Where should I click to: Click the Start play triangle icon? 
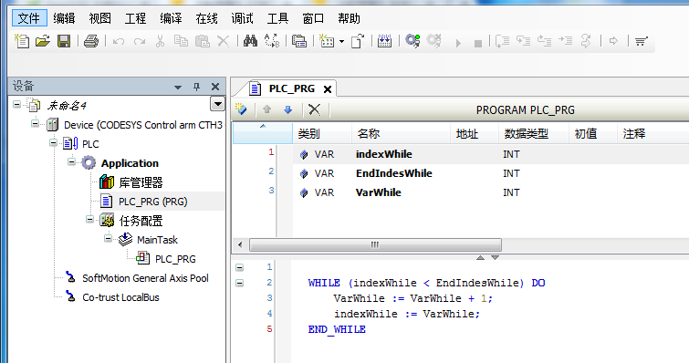(458, 43)
